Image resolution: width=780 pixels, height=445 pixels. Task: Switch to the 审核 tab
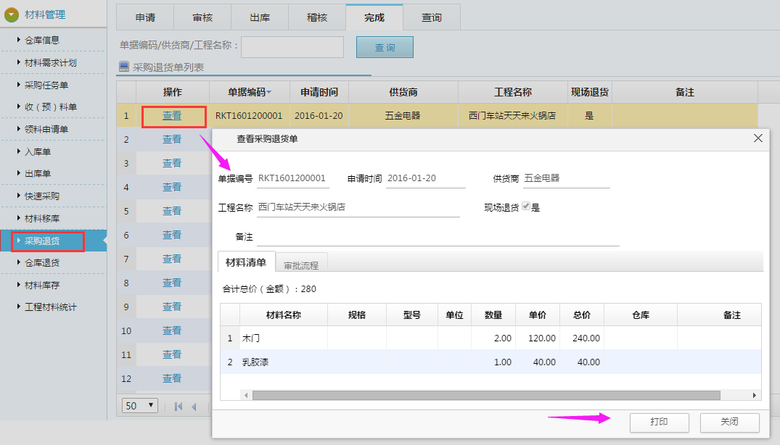202,17
